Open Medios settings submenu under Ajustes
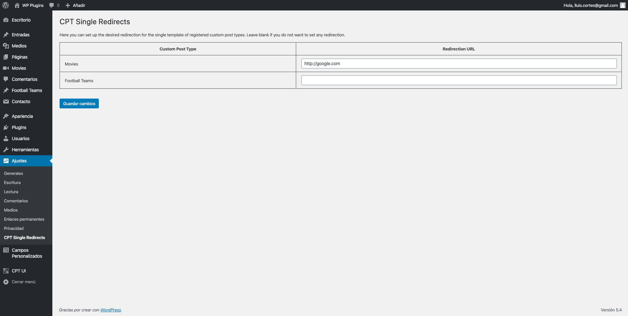Screen dimensions: 628x316 11,210
